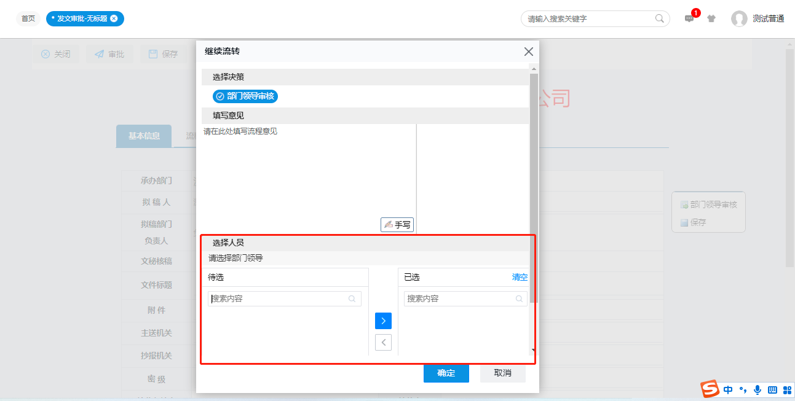Click into the 填写意见 opinion text area

pos(309,178)
